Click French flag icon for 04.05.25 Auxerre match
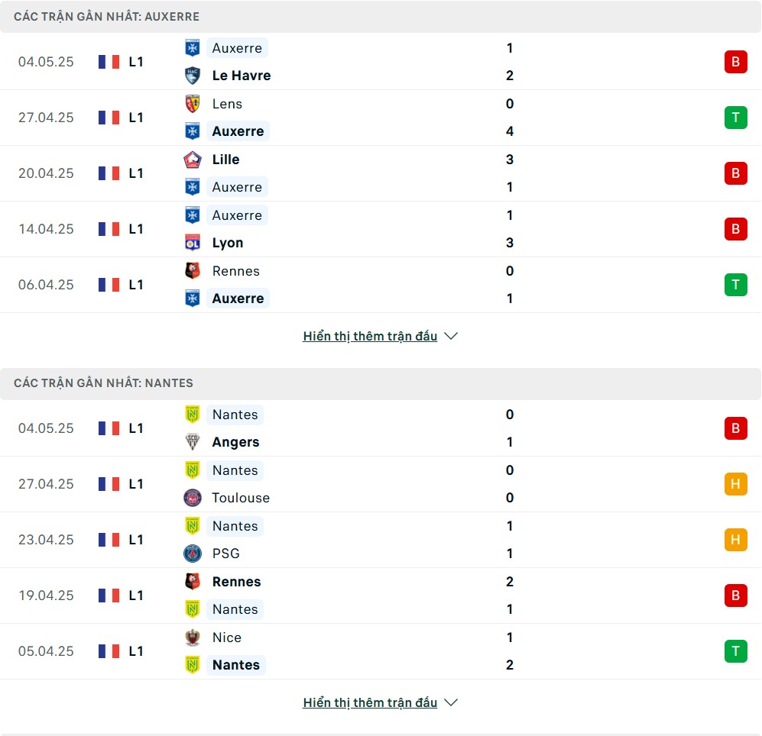 click(109, 62)
